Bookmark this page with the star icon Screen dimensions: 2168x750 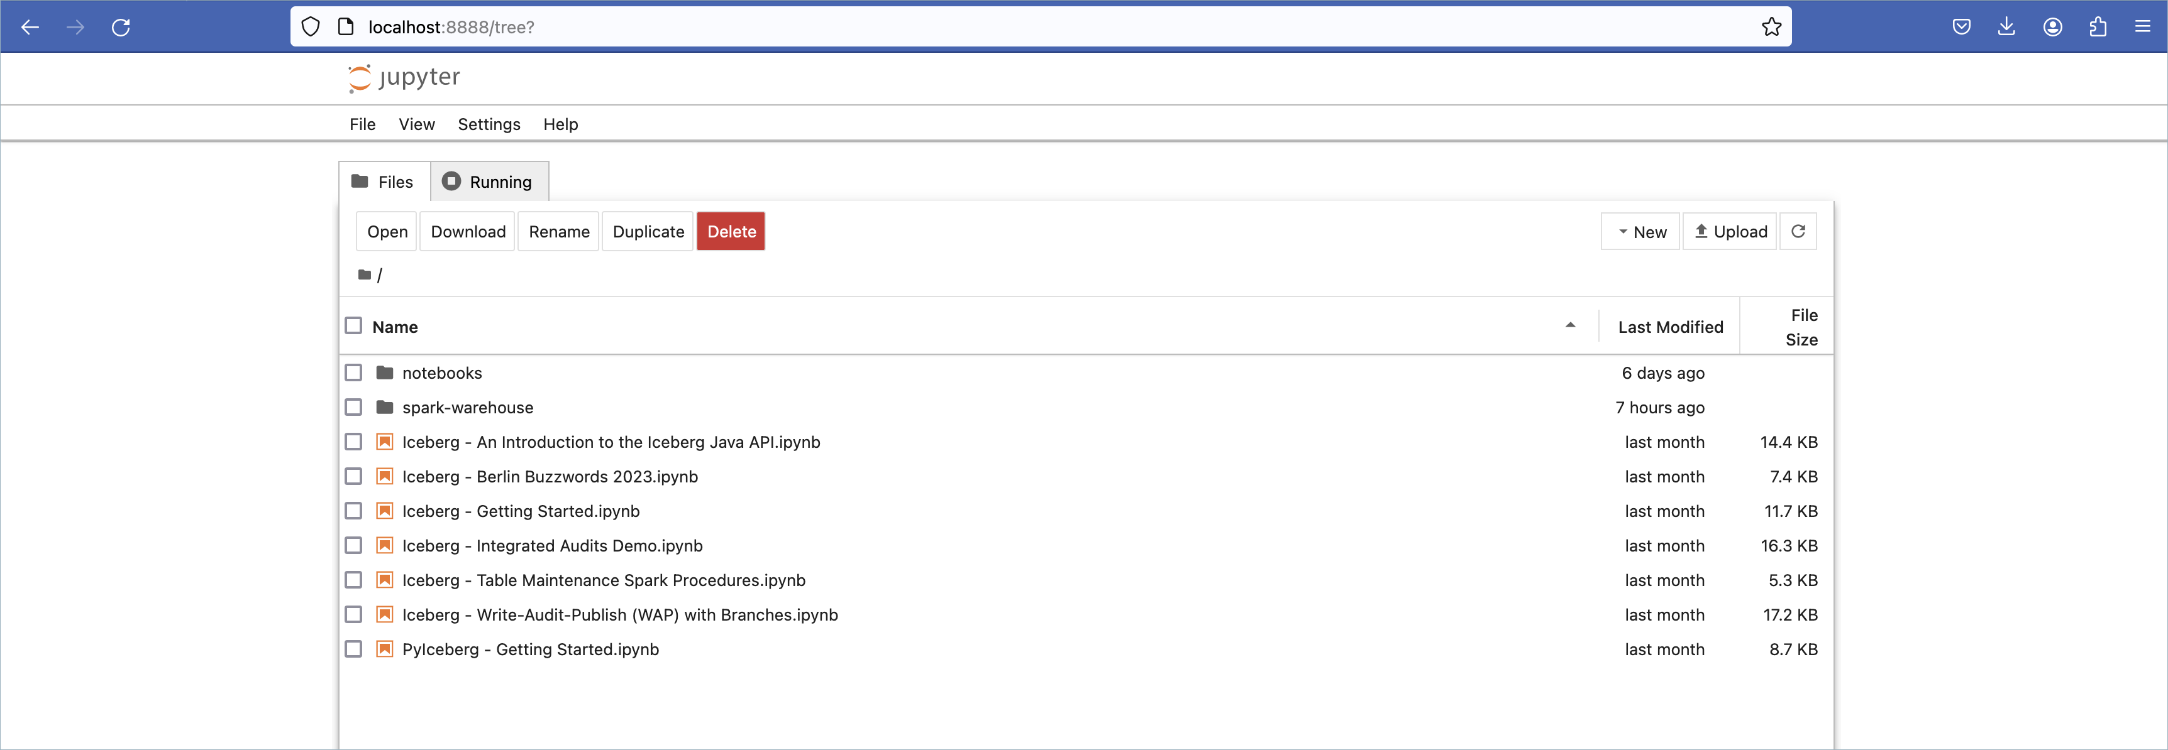pyautogui.click(x=1771, y=27)
